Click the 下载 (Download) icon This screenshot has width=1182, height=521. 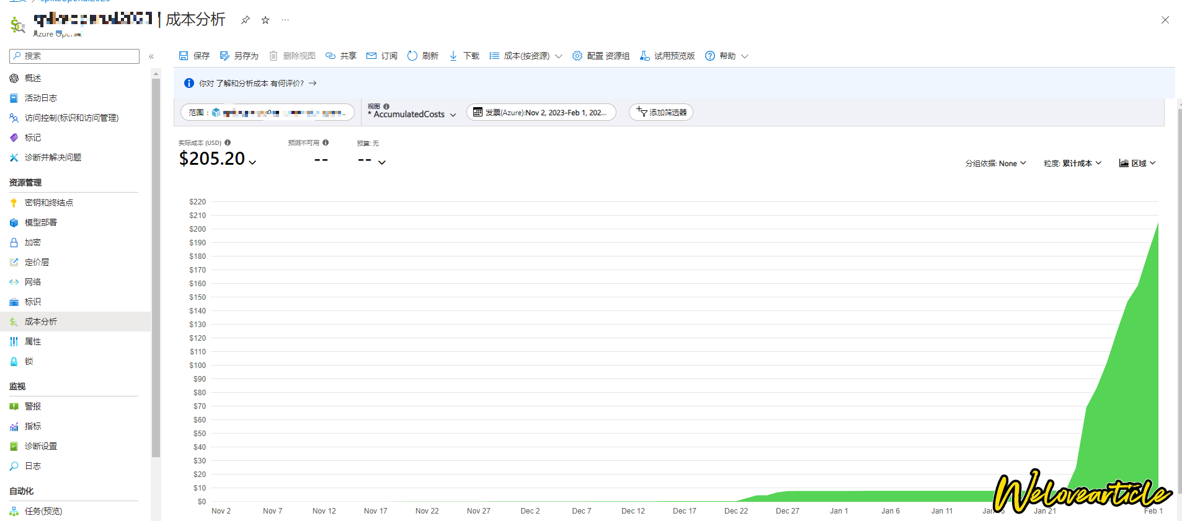pos(453,56)
